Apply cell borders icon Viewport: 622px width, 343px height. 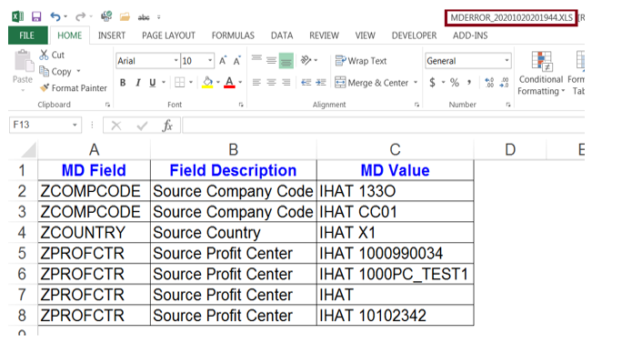pyautogui.click(x=180, y=83)
